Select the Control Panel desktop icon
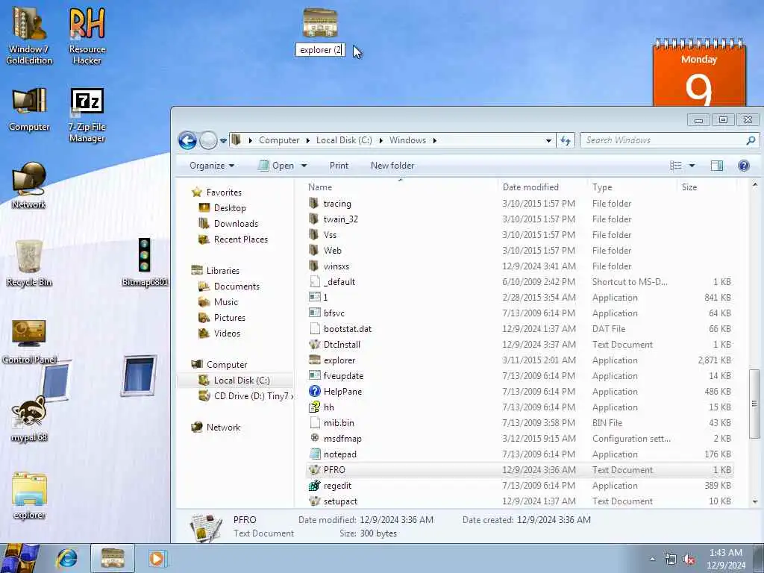The width and height of the screenshot is (764, 573). pyautogui.click(x=29, y=341)
